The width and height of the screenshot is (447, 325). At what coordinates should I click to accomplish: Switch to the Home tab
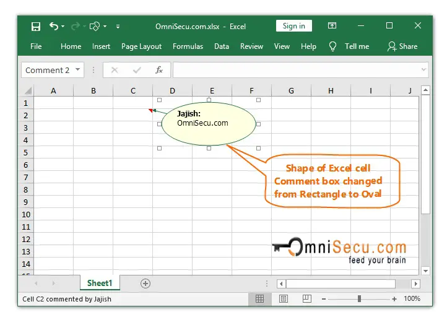point(71,46)
